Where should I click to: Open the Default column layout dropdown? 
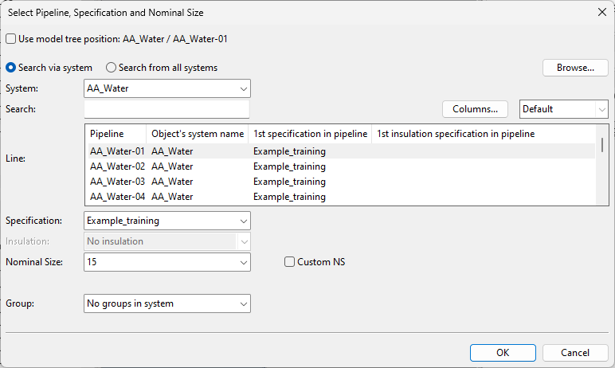(564, 109)
